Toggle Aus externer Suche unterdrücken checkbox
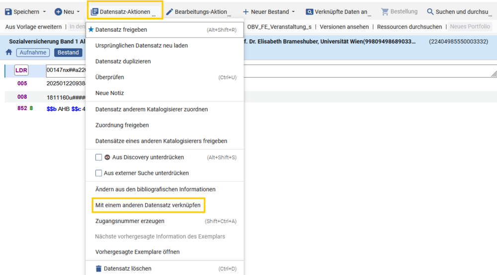The image size is (497, 275). (x=98, y=173)
